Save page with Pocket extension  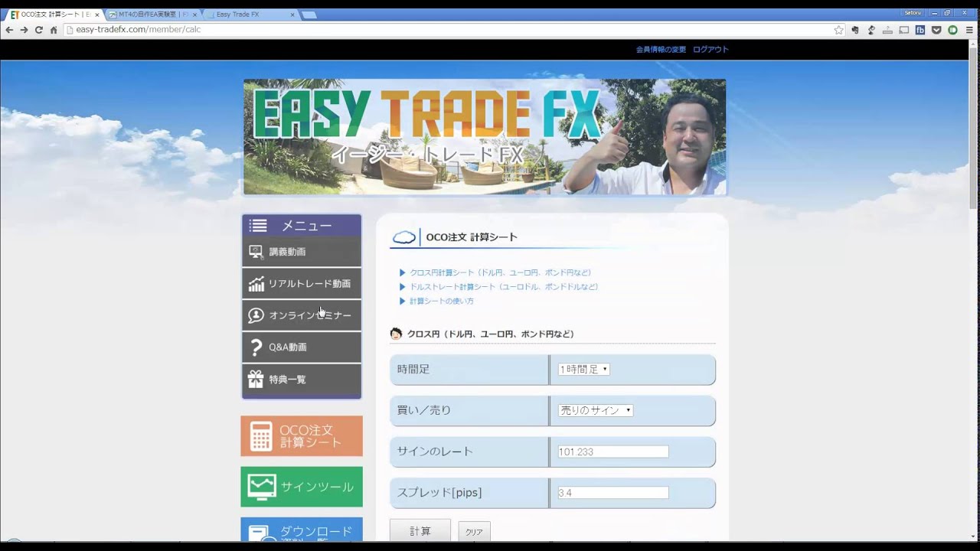click(x=936, y=30)
